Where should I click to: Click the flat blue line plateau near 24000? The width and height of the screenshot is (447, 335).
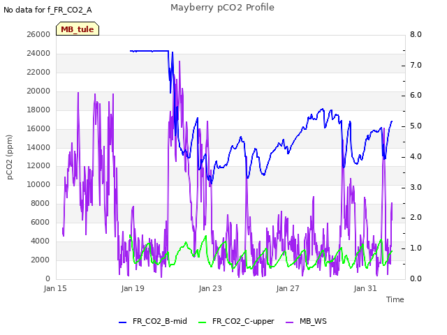point(149,51)
